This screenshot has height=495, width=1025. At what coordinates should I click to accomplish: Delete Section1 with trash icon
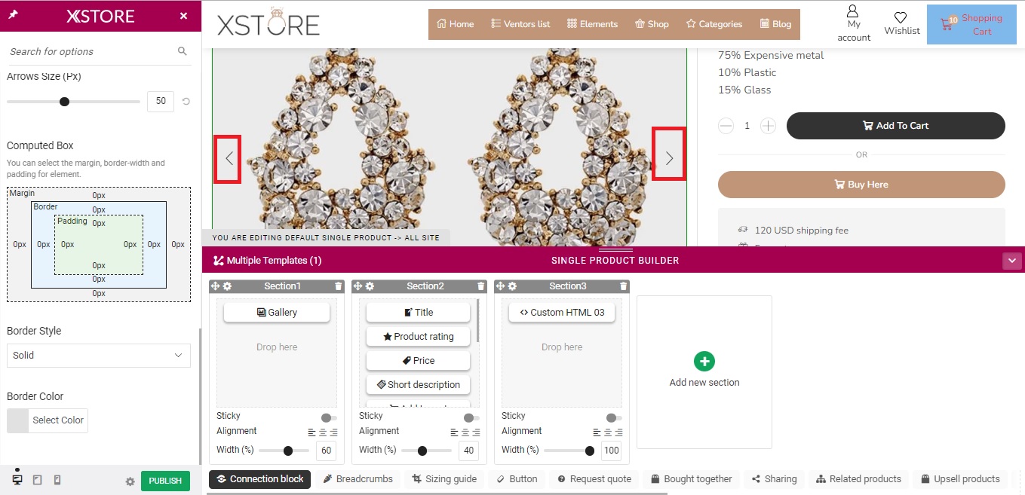[338, 286]
